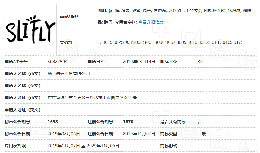Select goods text 品; 酵母; 食用香辛料

(117, 22)
